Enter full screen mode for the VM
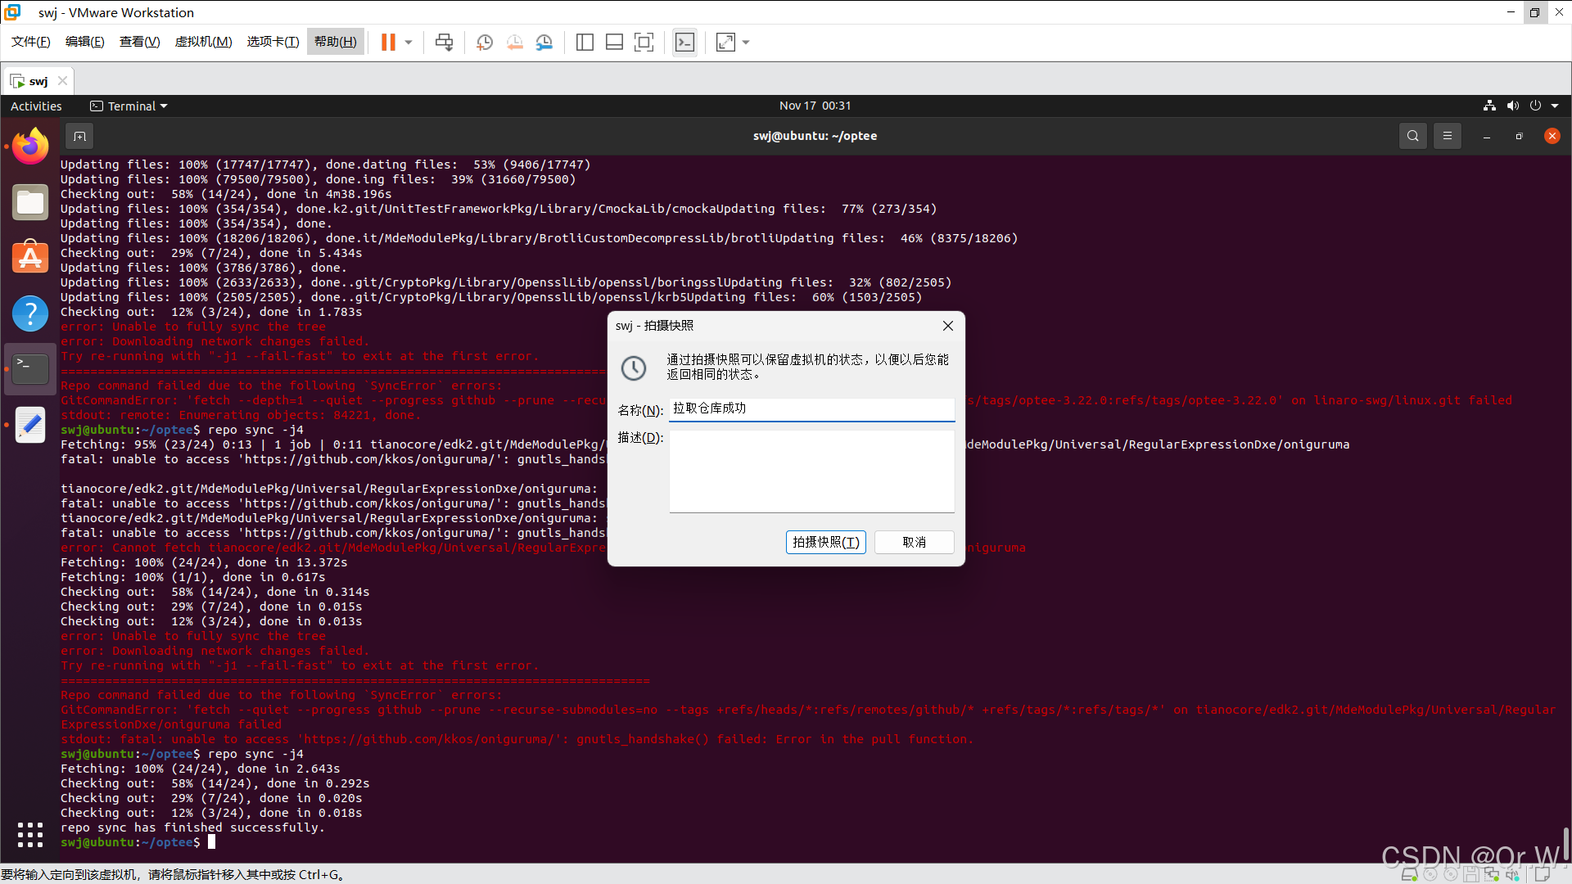The image size is (1572, 884). [x=644, y=42]
